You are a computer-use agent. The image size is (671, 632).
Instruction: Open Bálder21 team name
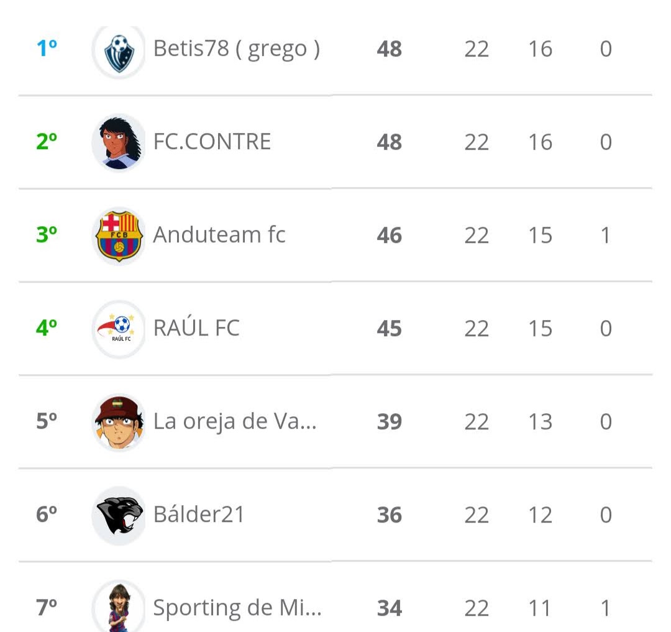tap(199, 514)
